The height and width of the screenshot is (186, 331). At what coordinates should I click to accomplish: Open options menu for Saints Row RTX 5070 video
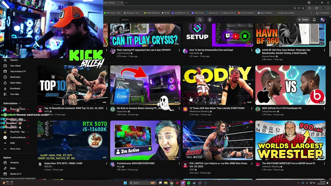click(x=107, y=164)
